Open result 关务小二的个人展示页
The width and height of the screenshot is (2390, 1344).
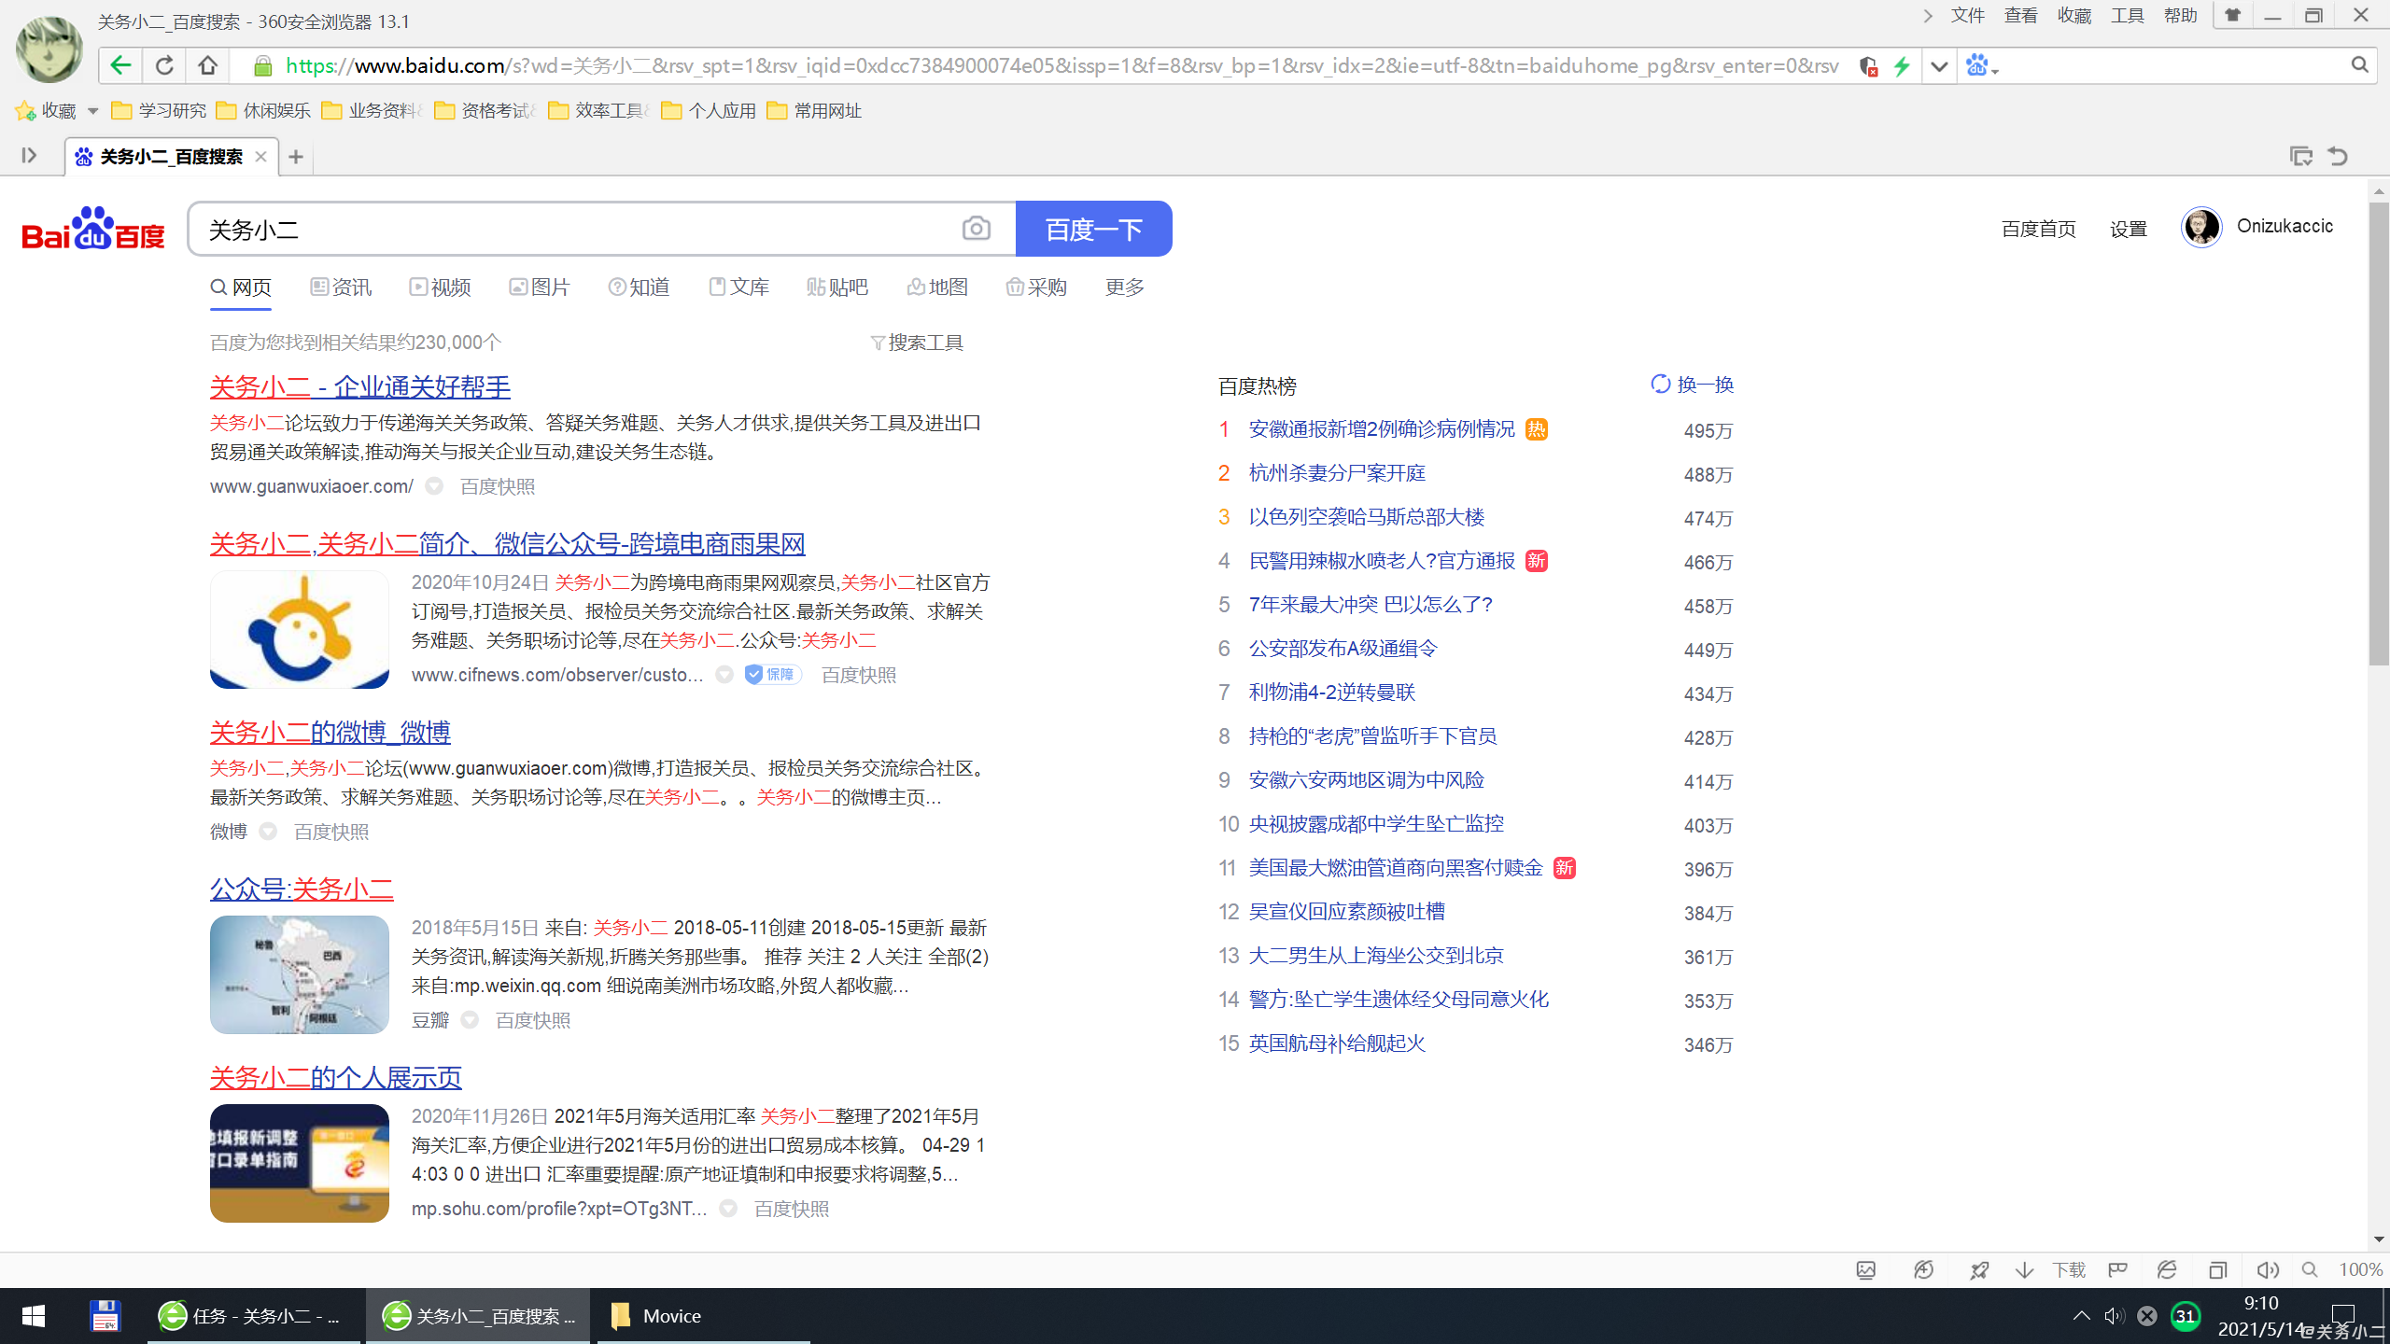coord(335,1078)
